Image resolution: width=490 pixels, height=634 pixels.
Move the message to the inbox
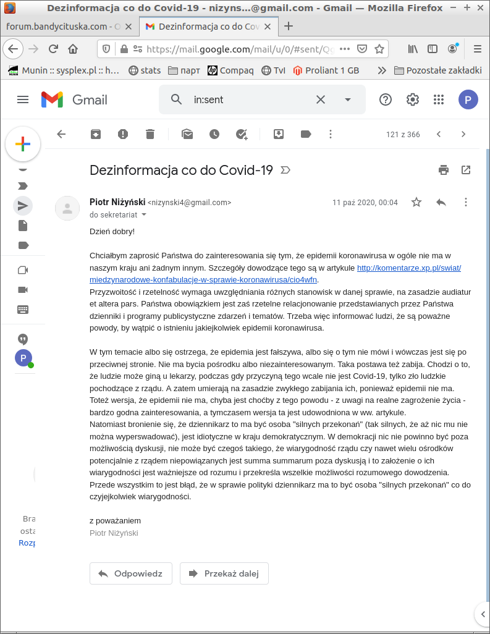point(279,134)
